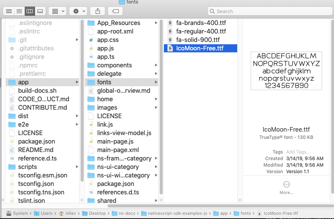Click the font preview thumbnail
Viewport: 334px width, 219px height.
pos(286,71)
